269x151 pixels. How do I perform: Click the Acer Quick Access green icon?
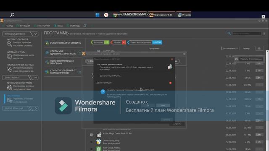(x=99, y=149)
